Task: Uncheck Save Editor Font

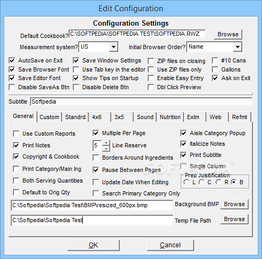Action: pos(12,78)
